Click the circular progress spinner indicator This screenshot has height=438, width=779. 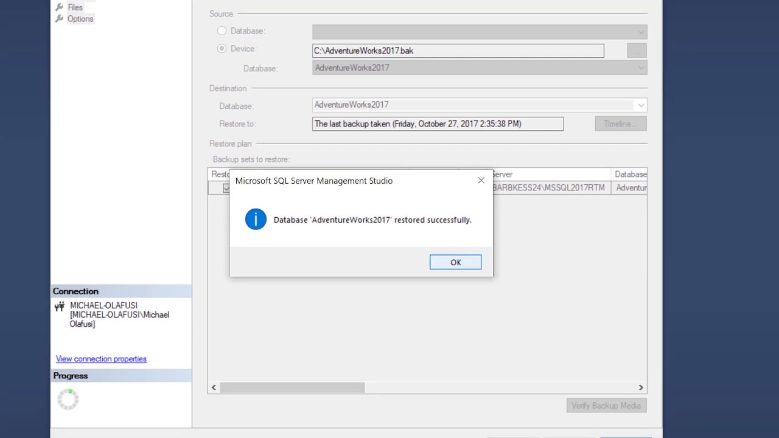pyautogui.click(x=68, y=400)
